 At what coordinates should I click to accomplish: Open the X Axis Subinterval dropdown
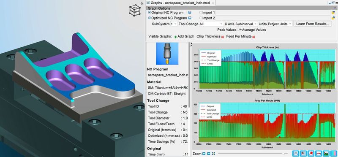(x=246, y=24)
